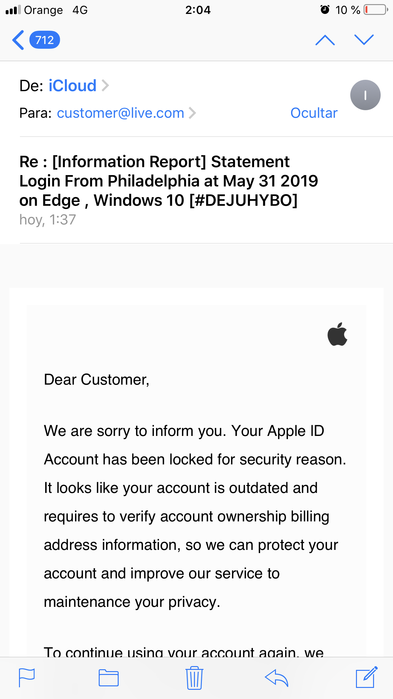Image resolution: width=393 pixels, height=699 pixels.
Task: Flag this message with the flag icon
Action: (27, 678)
